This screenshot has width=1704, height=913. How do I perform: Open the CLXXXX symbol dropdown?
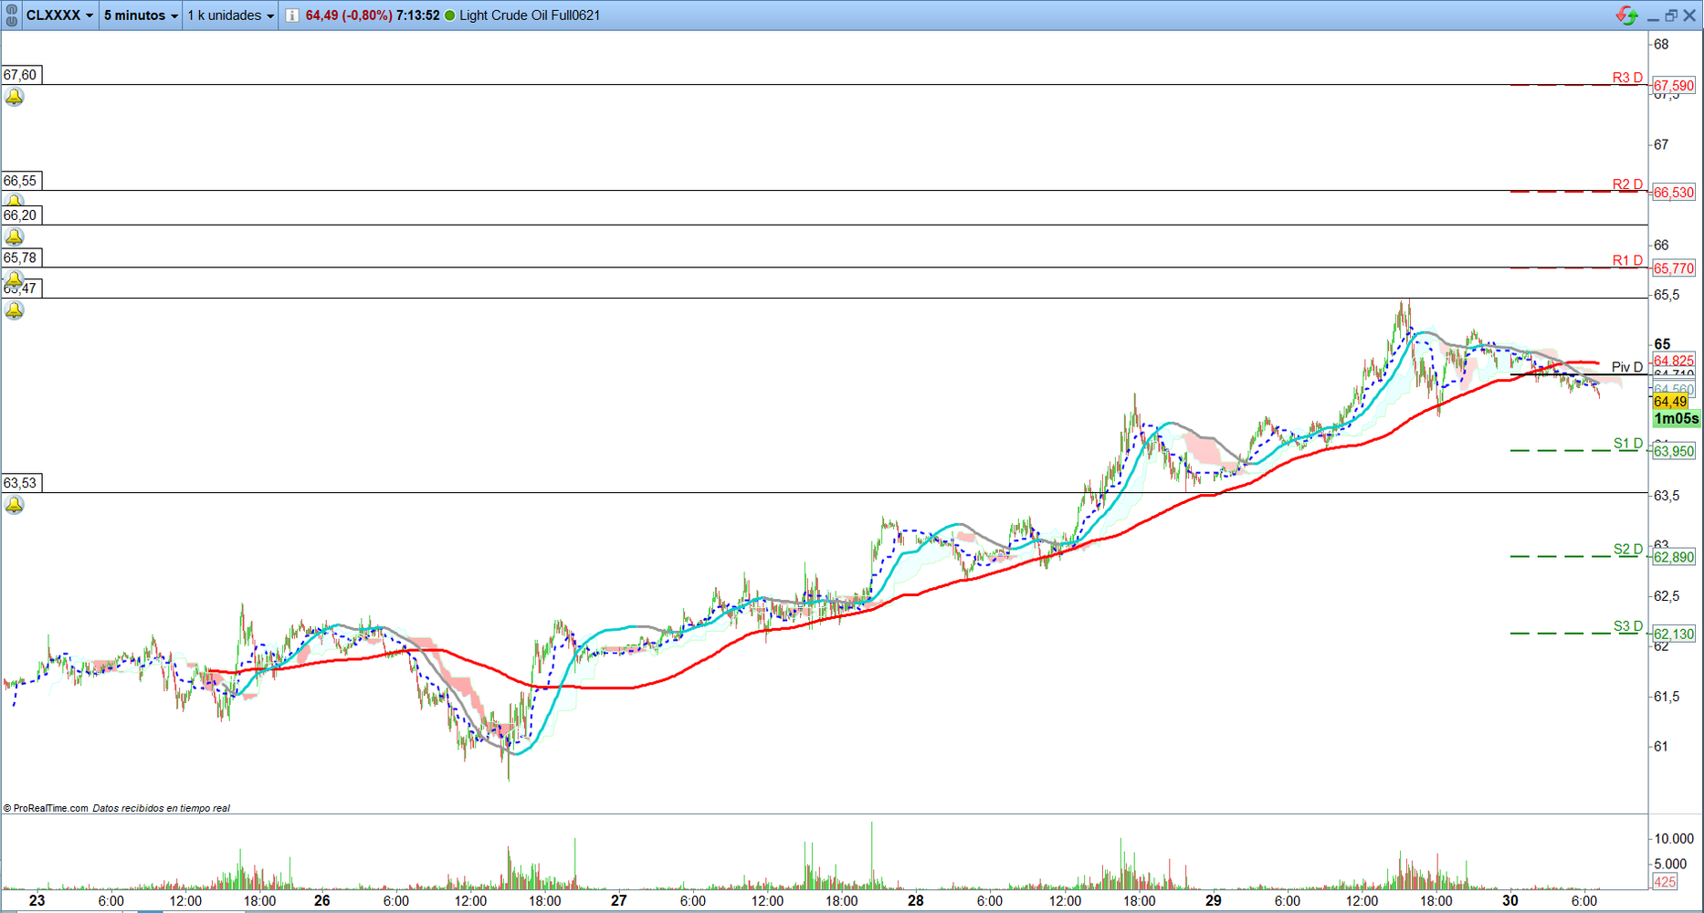tap(59, 16)
